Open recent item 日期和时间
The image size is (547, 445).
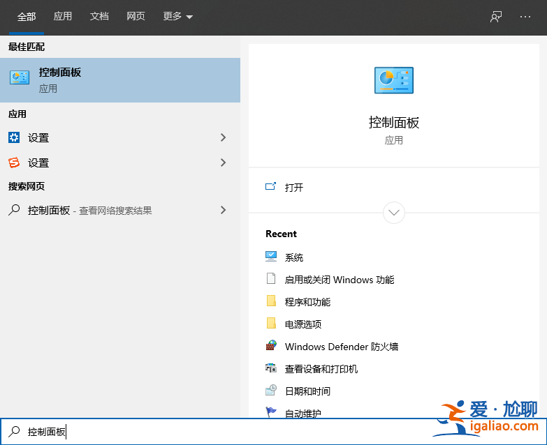click(307, 391)
